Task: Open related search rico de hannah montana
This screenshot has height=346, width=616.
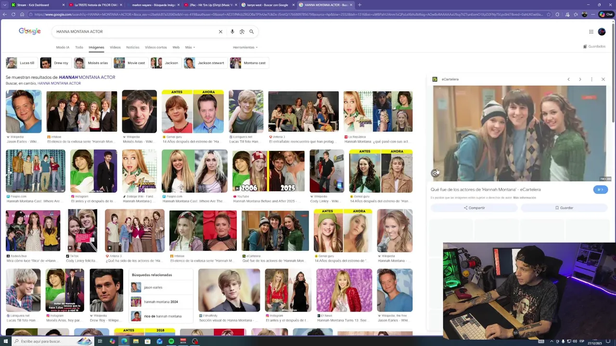Action: tap(161, 316)
